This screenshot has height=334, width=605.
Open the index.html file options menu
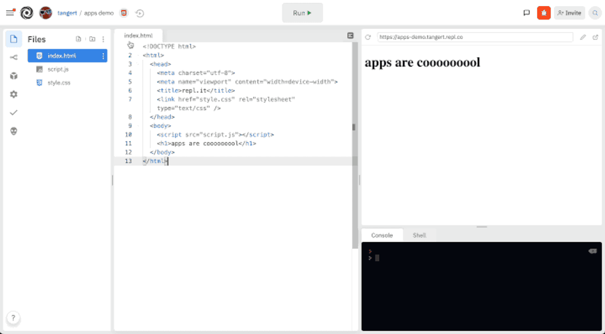104,56
